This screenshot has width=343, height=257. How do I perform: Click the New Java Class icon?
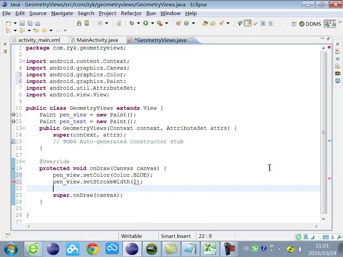tap(187, 23)
